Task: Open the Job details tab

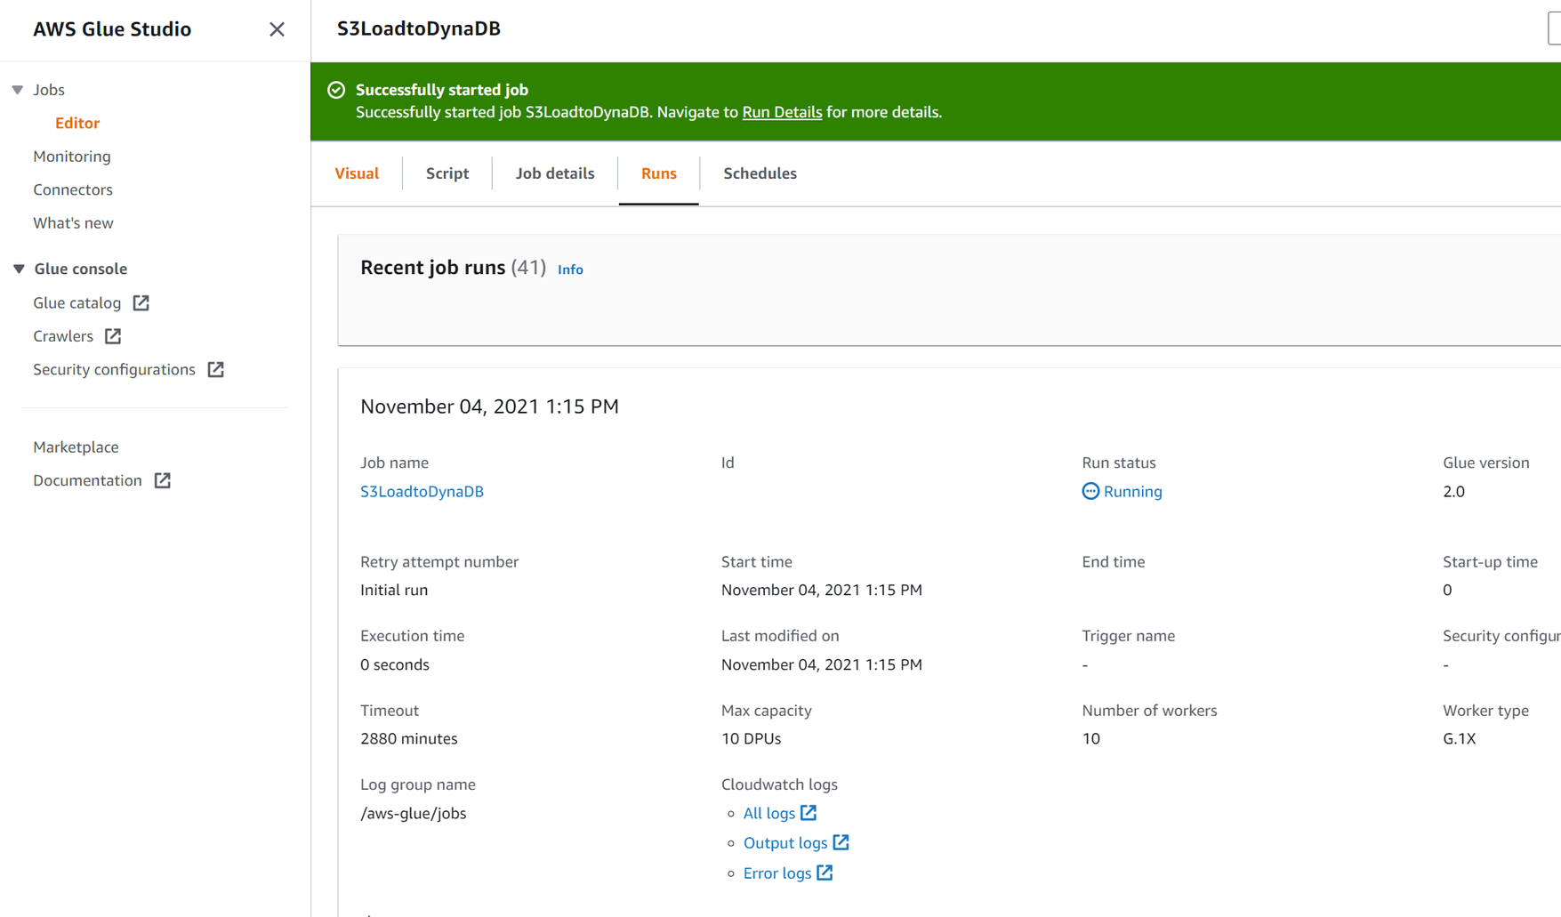Action: point(554,173)
